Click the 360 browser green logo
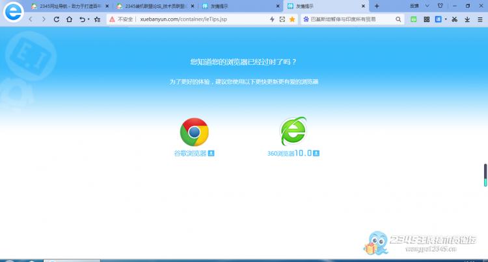The height and width of the screenshot is (262, 488). 293,131
